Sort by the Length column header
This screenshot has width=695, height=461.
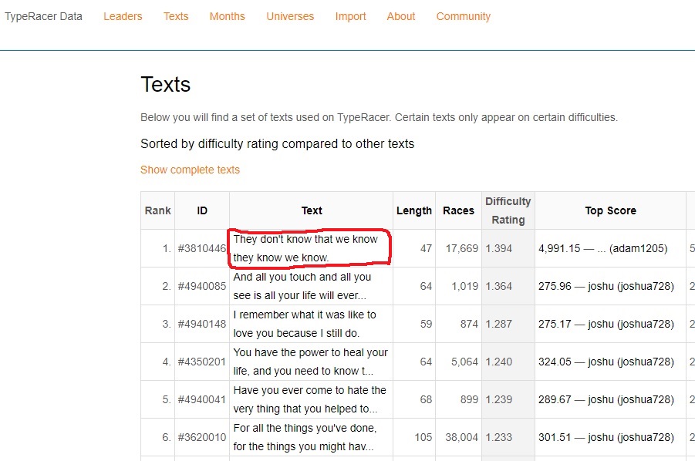[414, 210]
